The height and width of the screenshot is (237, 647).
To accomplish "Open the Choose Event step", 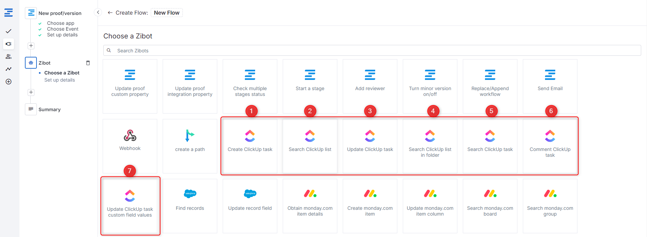I will [x=63, y=29].
